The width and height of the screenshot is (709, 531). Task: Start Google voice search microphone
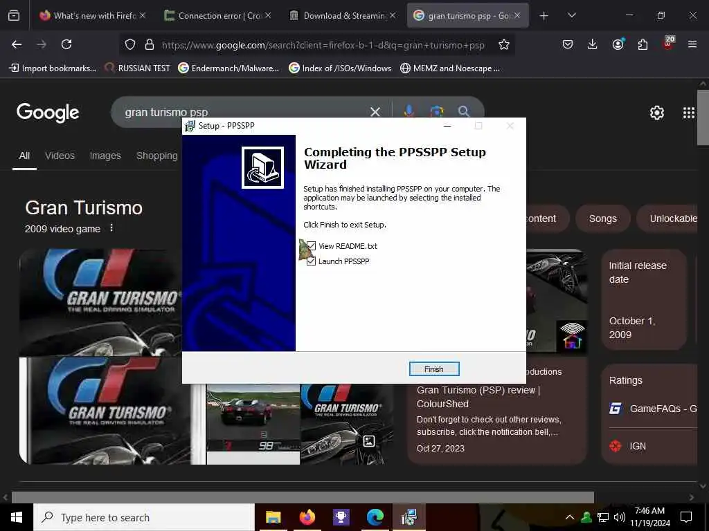(x=409, y=111)
